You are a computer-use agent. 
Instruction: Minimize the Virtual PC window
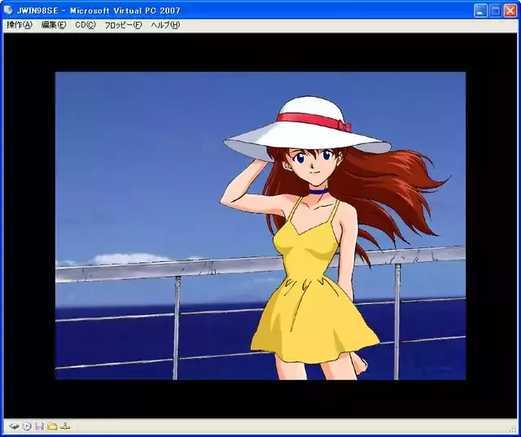tap(480, 11)
